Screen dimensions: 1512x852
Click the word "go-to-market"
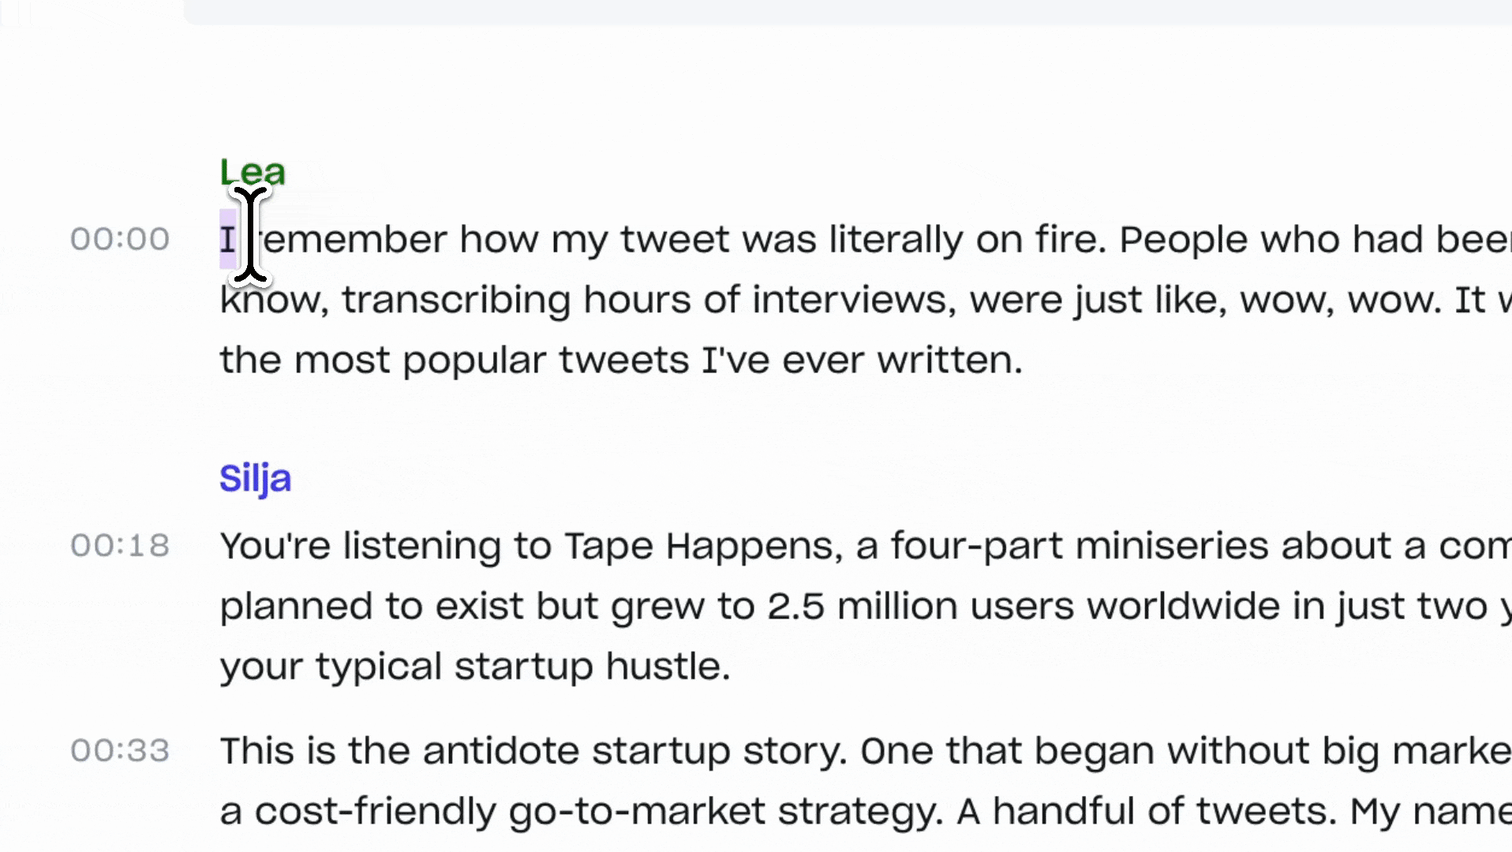(x=637, y=811)
